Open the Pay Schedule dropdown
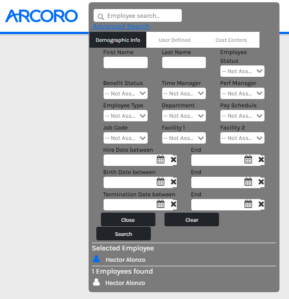 (x=242, y=116)
